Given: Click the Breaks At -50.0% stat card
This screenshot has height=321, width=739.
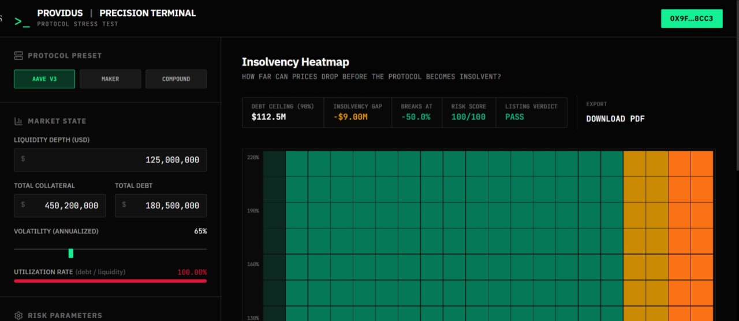Looking at the screenshot, I should click(x=418, y=112).
